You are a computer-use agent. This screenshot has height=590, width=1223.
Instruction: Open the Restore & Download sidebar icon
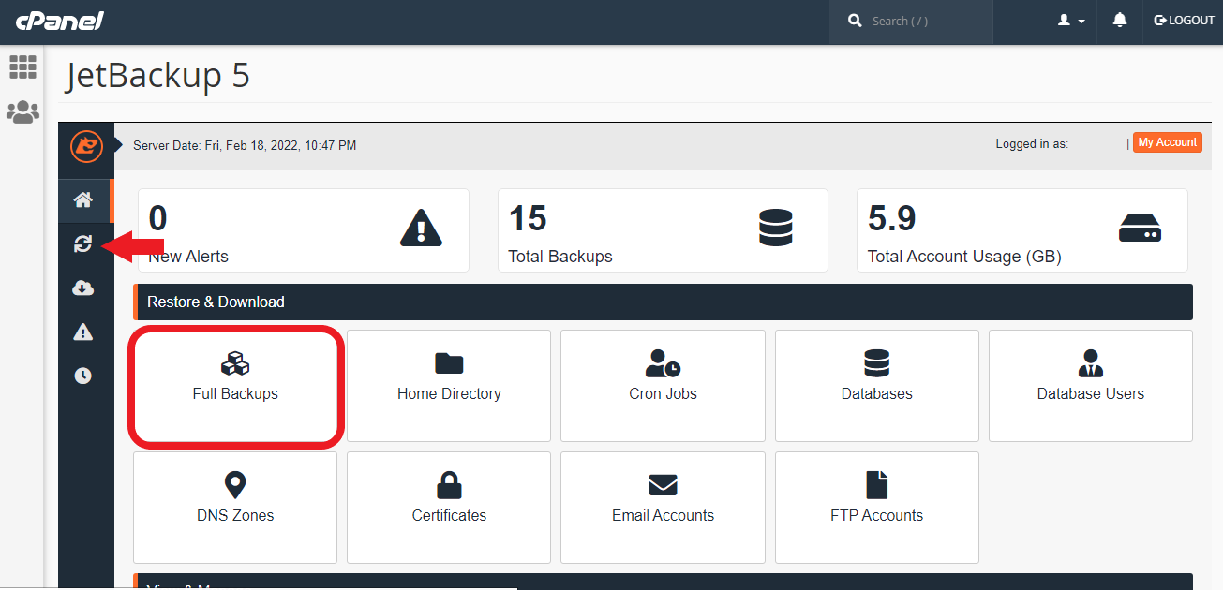83,244
